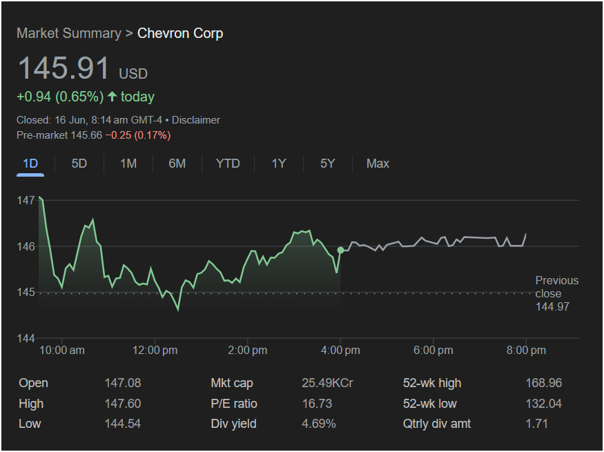Click the P/E ratio label

pos(234,404)
